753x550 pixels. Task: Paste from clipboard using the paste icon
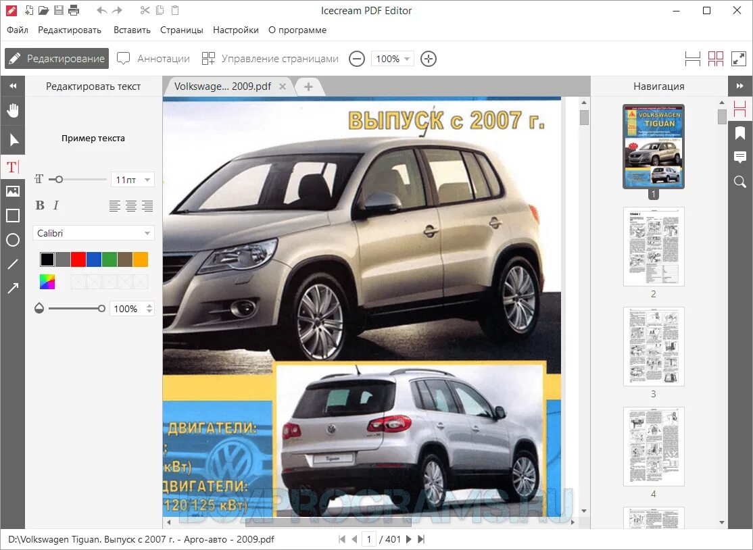click(175, 10)
